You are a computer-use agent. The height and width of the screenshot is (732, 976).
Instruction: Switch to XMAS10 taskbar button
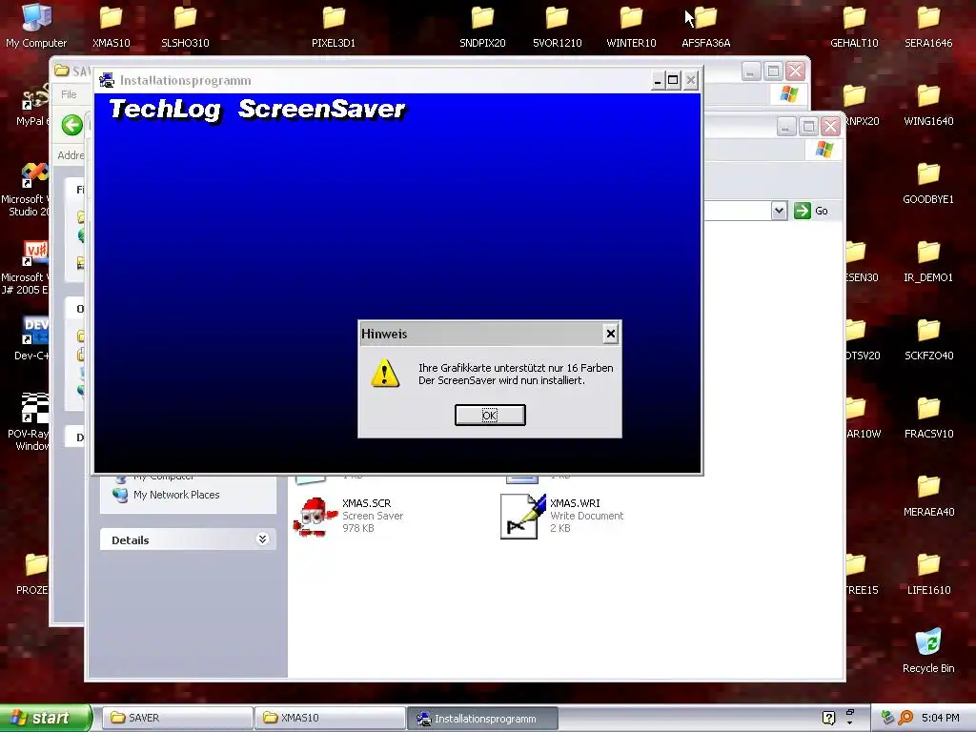coord(329,718)
